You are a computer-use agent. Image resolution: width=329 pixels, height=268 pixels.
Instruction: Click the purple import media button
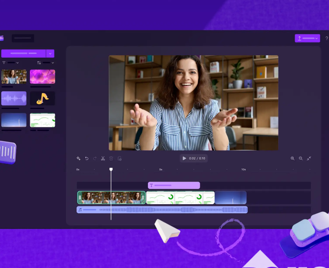[23, 53]
